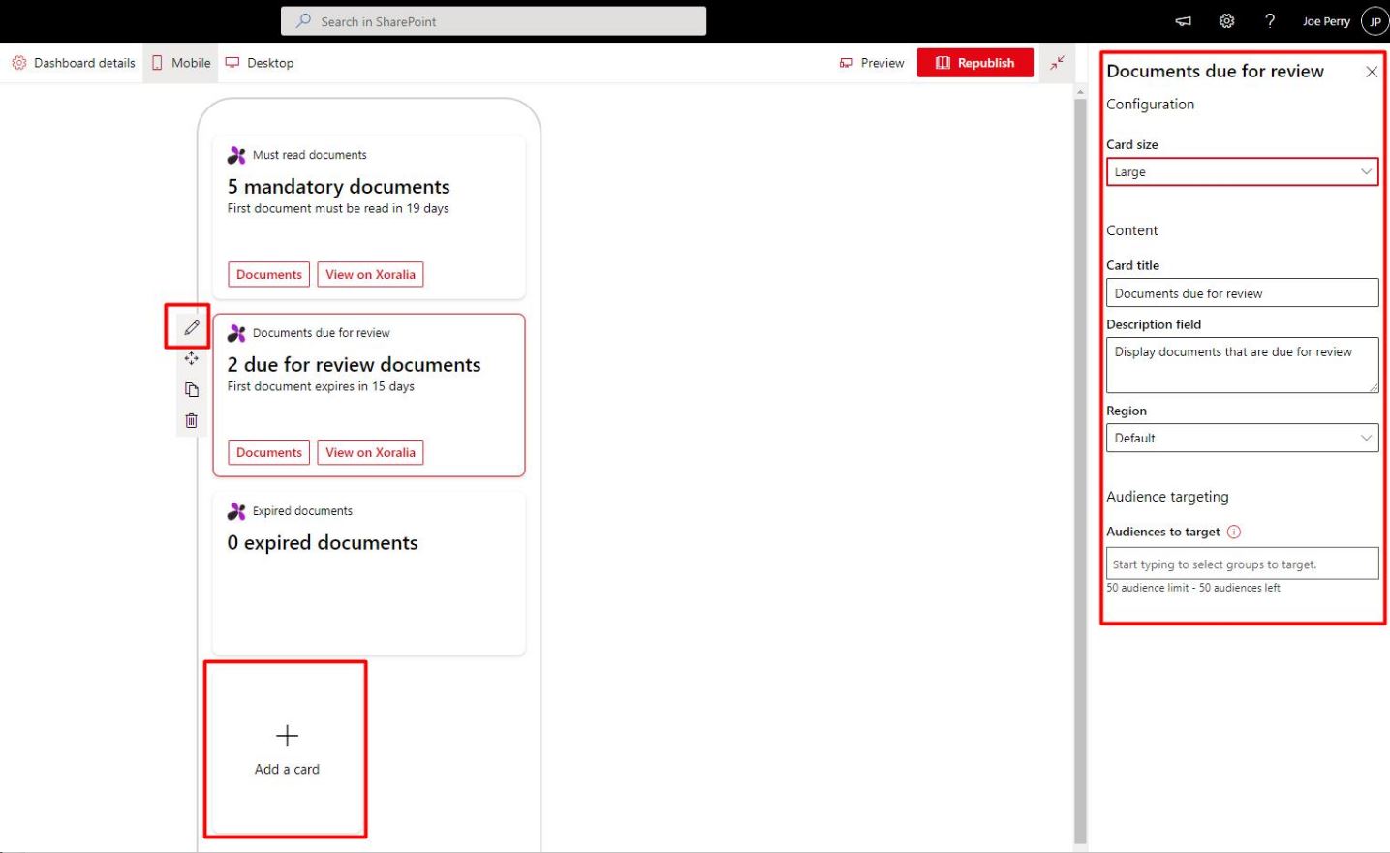Click View on Xoralia on mandatory documents card
Viewport: 1390px width, 853px height.
pyautogui.click(x=370, y=274)
